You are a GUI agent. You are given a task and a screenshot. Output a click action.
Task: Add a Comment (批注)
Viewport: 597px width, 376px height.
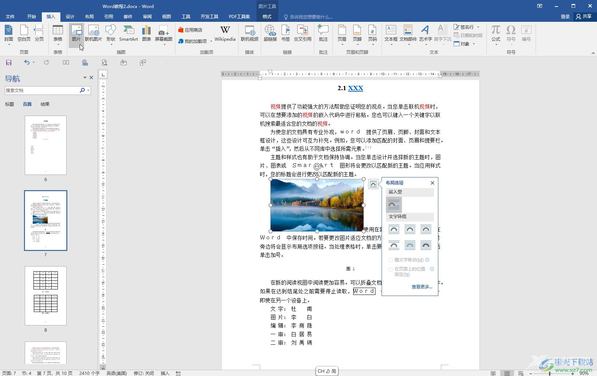323,33
